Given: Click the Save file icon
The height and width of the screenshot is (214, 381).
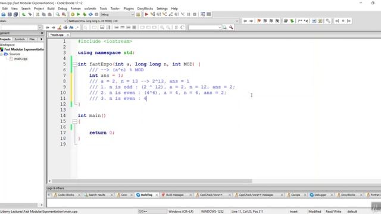Looking at the screenshot, I should (10, 14).
